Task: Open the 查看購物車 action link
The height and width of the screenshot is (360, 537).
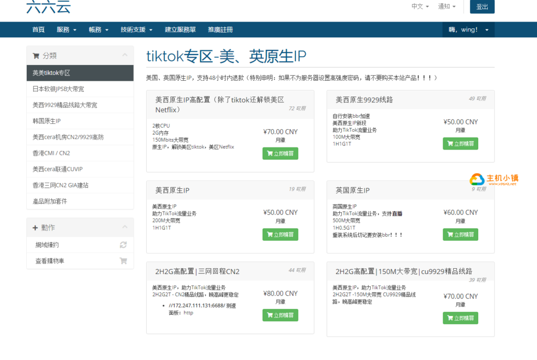Action: pos(80,261)
